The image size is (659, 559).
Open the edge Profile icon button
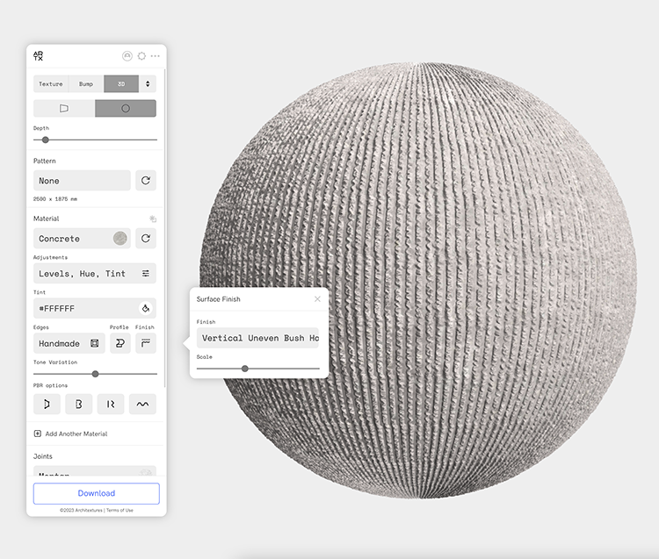click(120, 344)
